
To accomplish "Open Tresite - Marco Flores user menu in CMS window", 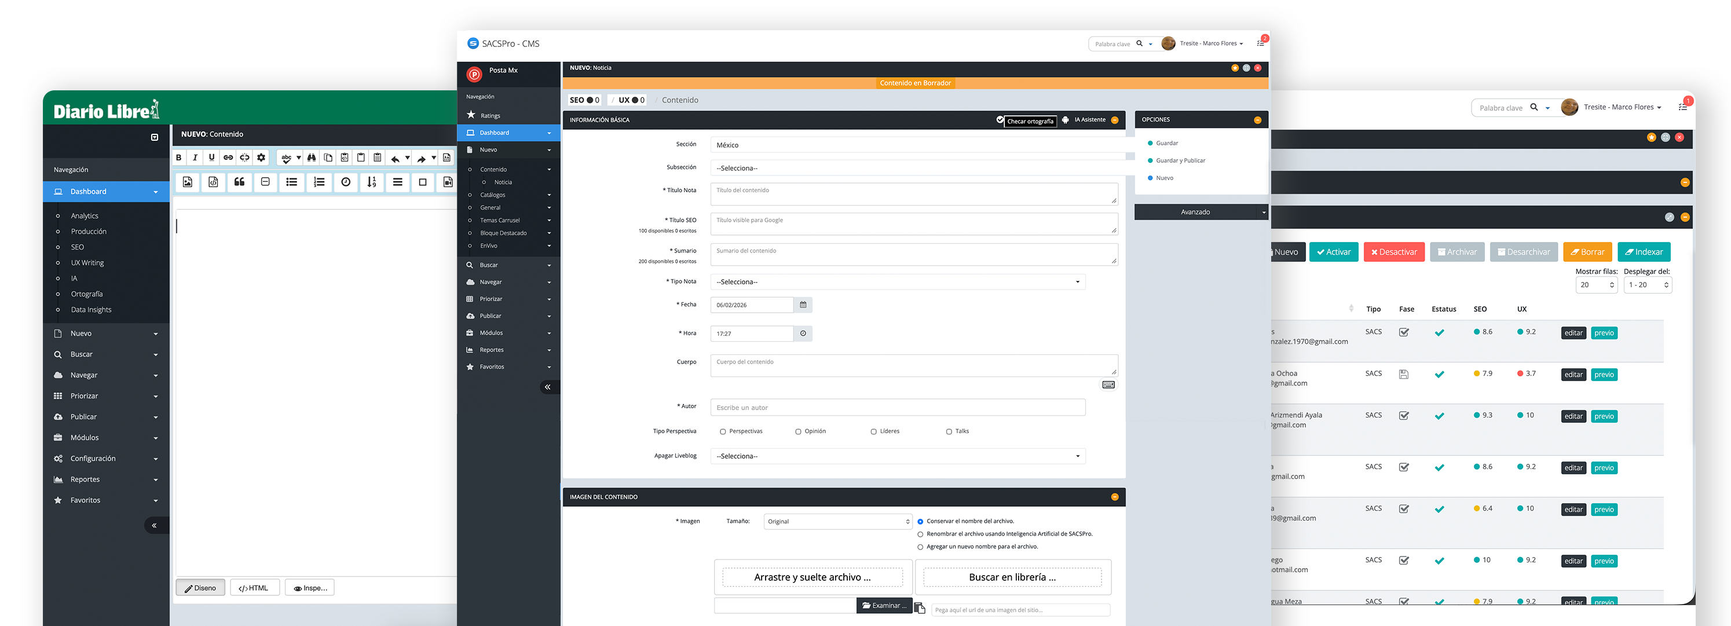I will point(1211,43).
